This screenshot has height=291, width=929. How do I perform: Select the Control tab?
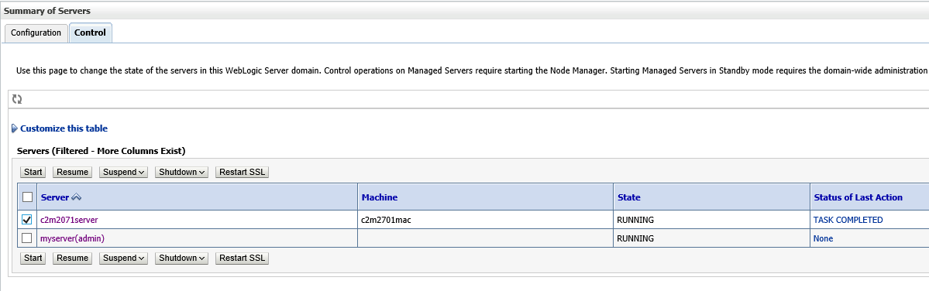(91, 33)
